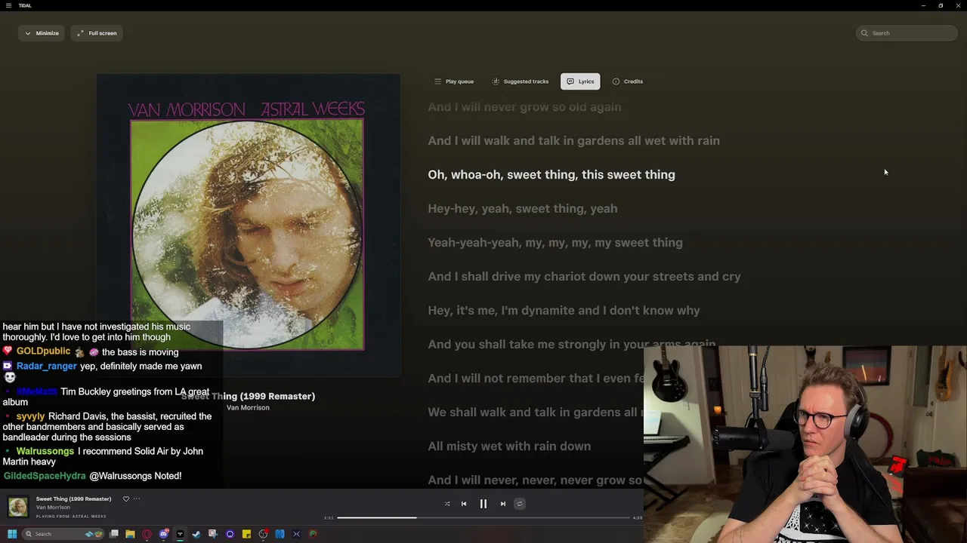Focus the Search input field
The height and width of the screenshot is (543, 967).
pyautogui.click(x=907, y=33)
